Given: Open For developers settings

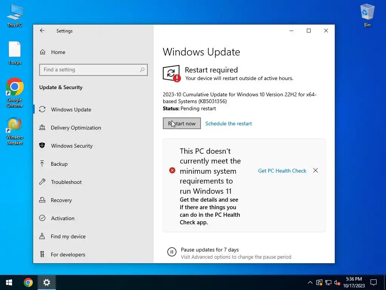Looking at the screenshot, I should [x=93, y=255].
